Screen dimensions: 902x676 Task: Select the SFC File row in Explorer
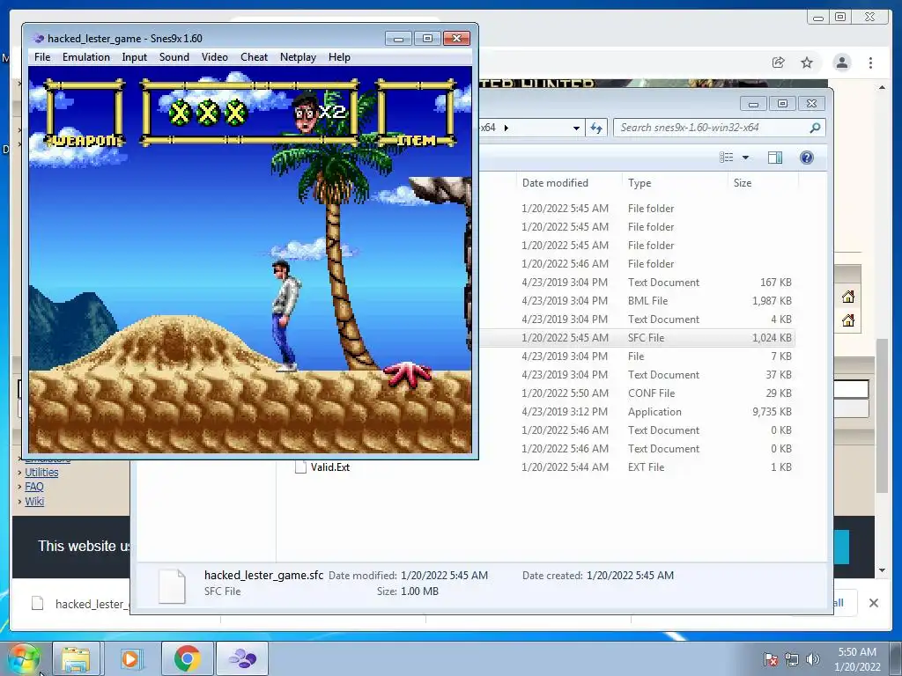pos(637,337)
